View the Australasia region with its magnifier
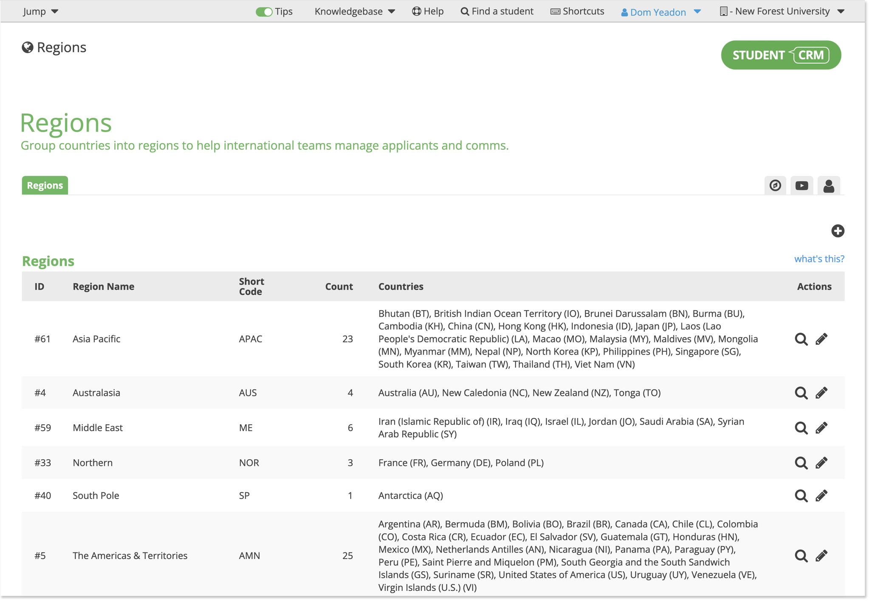The width and height of the screenshot is (870, 601). [x=801, y=393]
